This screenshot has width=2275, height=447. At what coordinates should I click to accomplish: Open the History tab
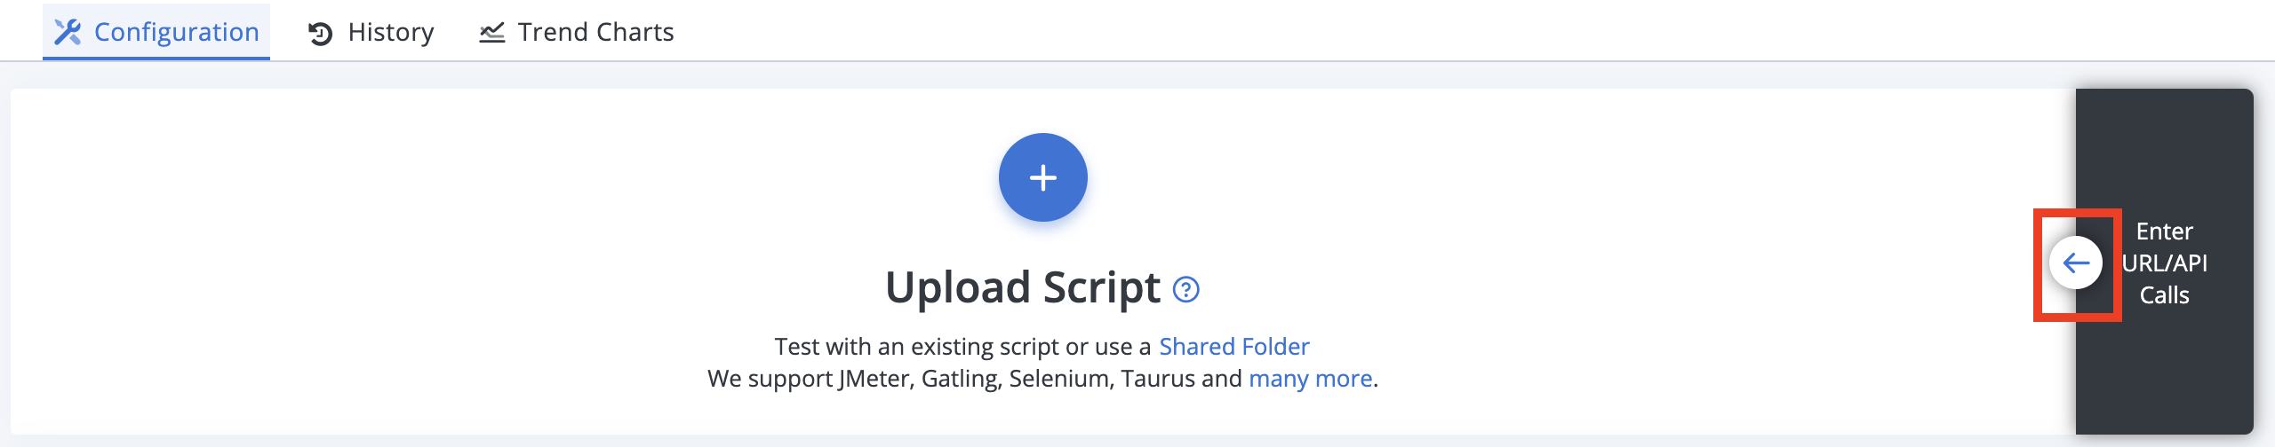point(371,32)
